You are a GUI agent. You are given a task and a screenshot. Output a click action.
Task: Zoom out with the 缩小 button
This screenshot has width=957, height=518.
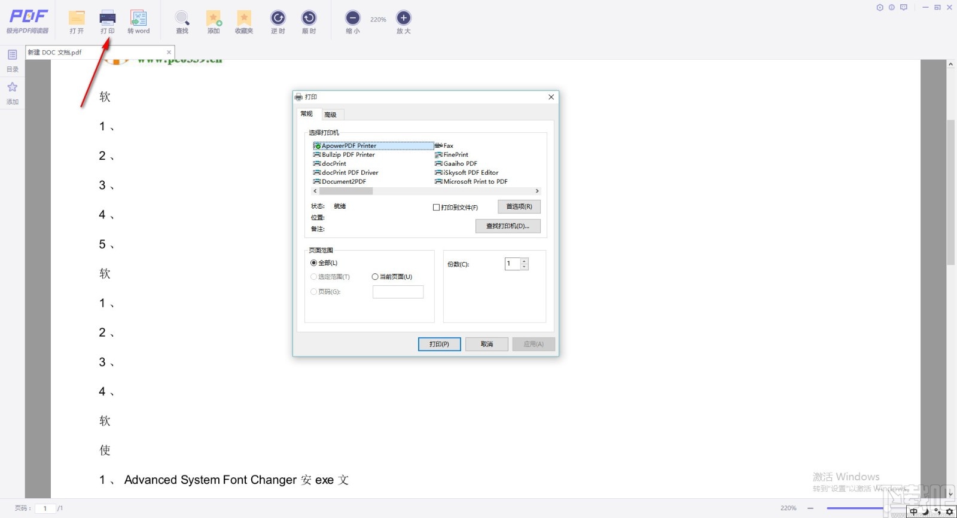[x=353, y=22]
